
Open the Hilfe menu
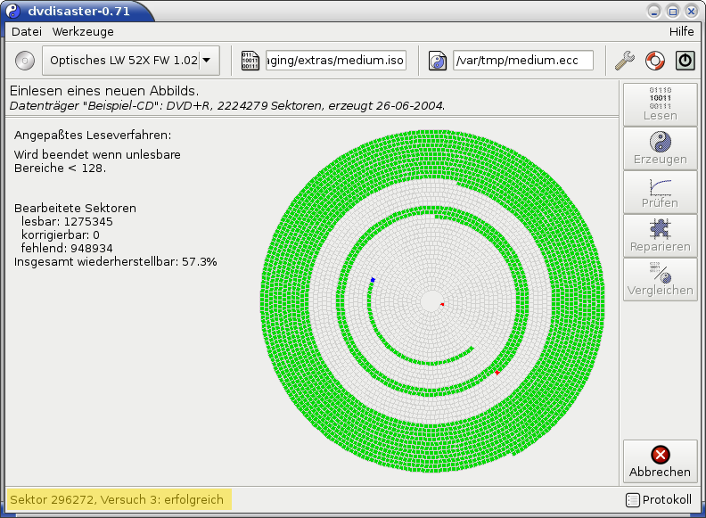[x=681, y=31]
